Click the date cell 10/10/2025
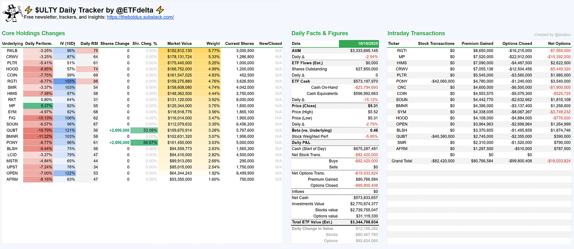This screenshot has height=249, width=574. (359, 43)
